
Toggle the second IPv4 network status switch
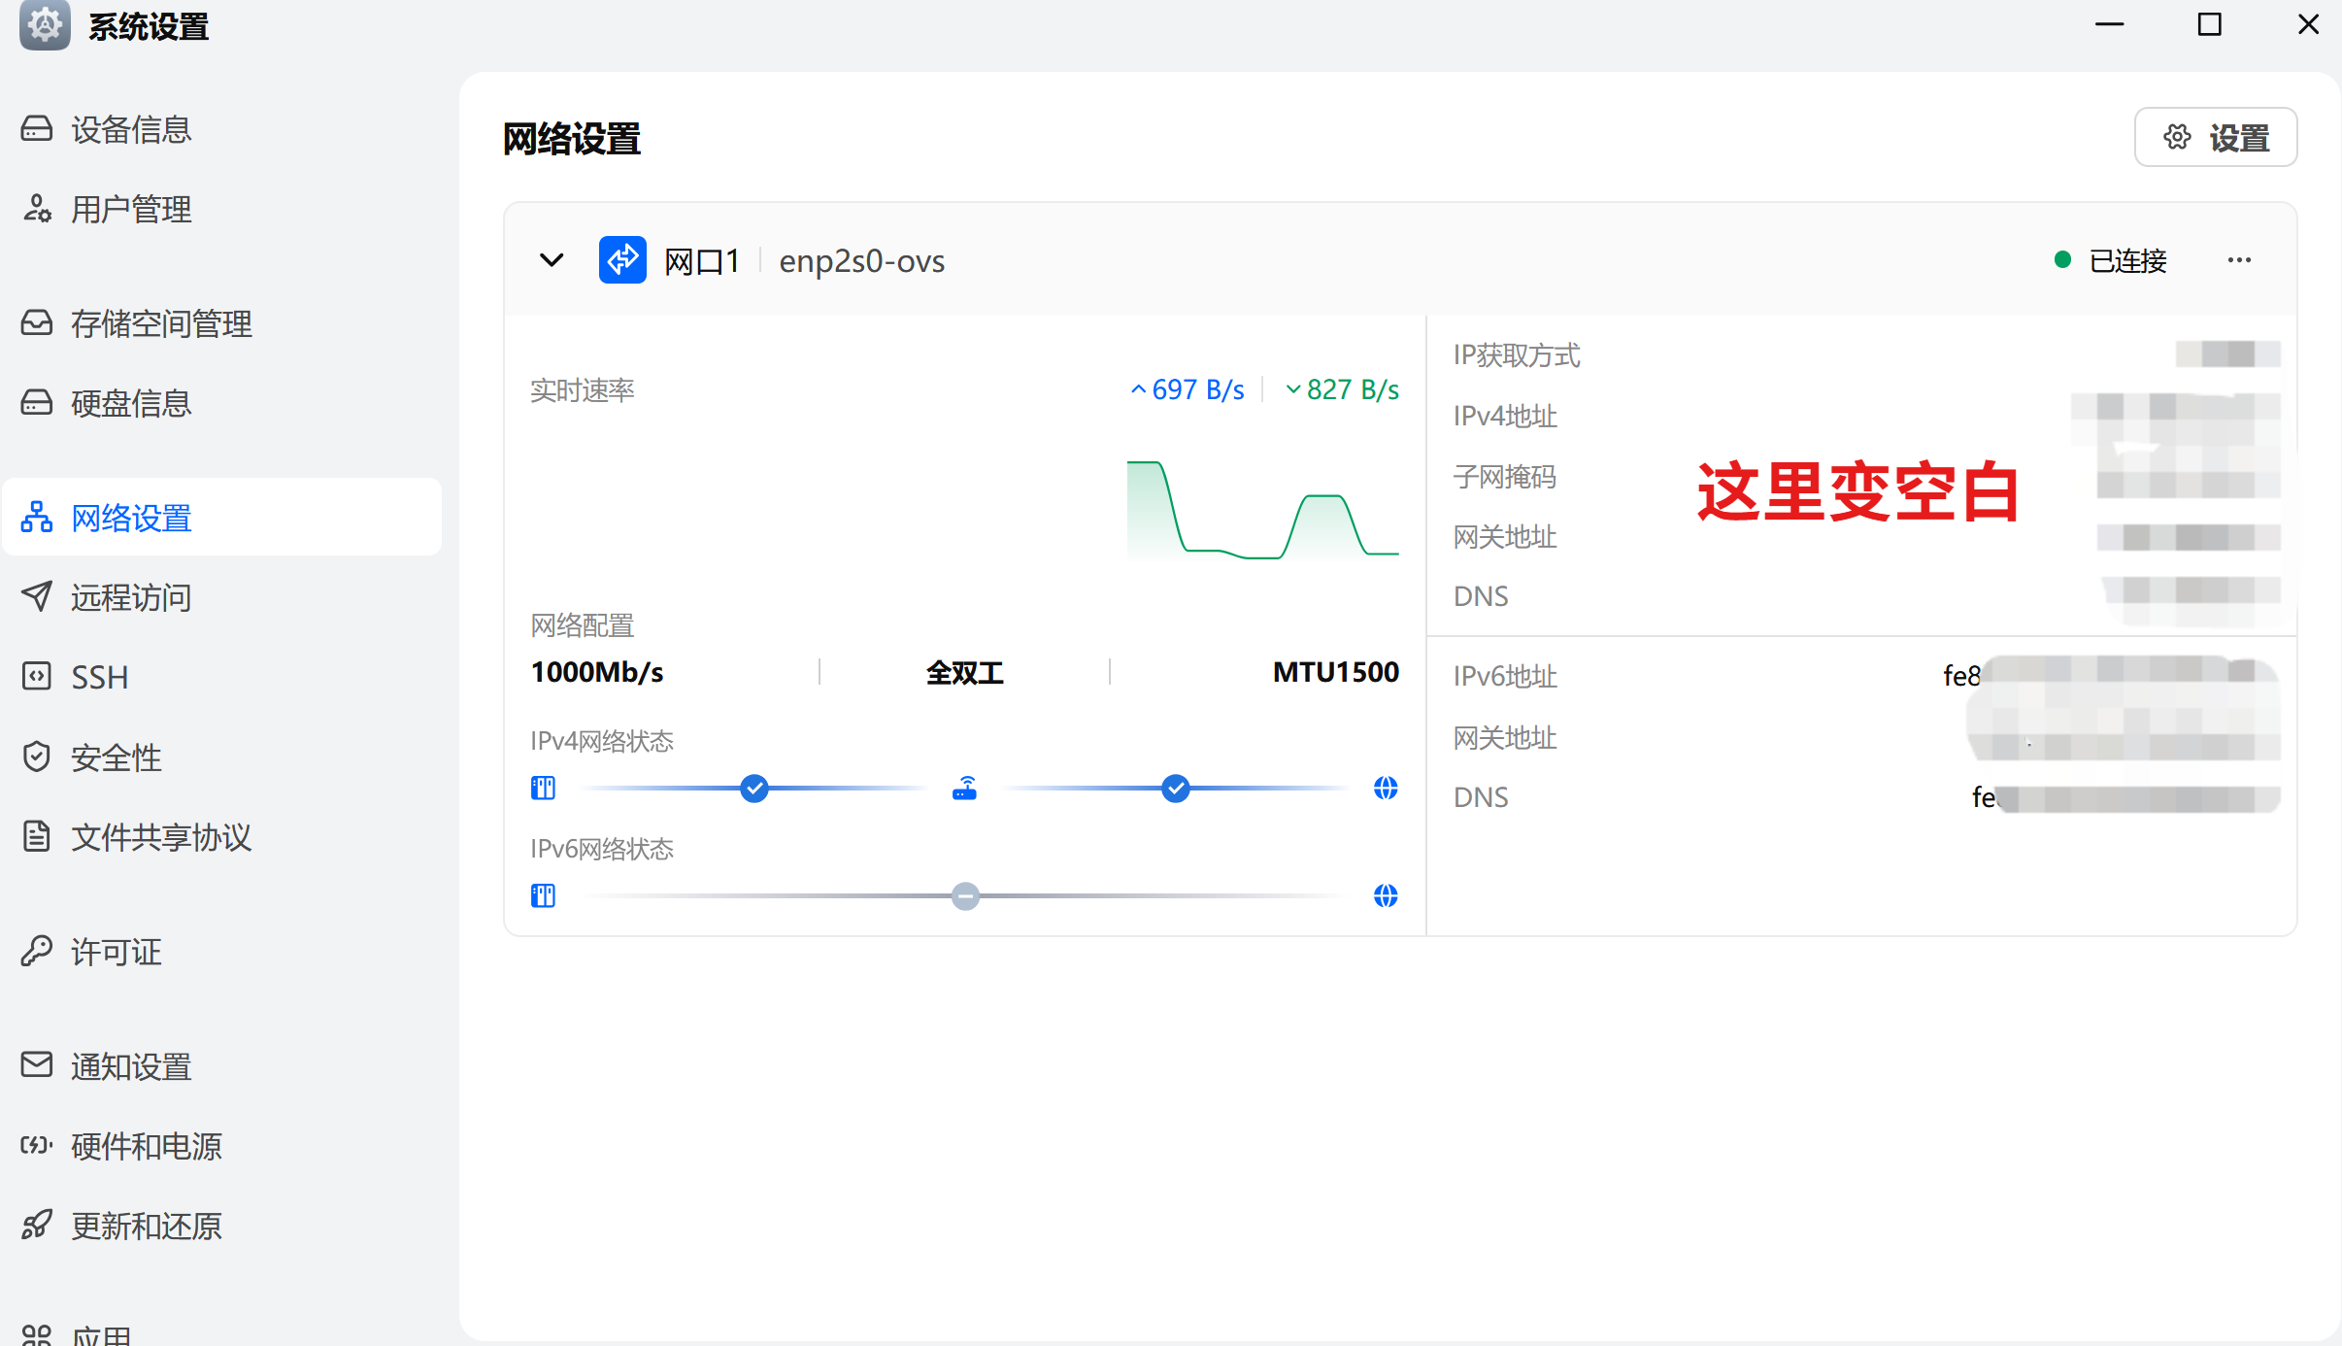click(1175, 788)
